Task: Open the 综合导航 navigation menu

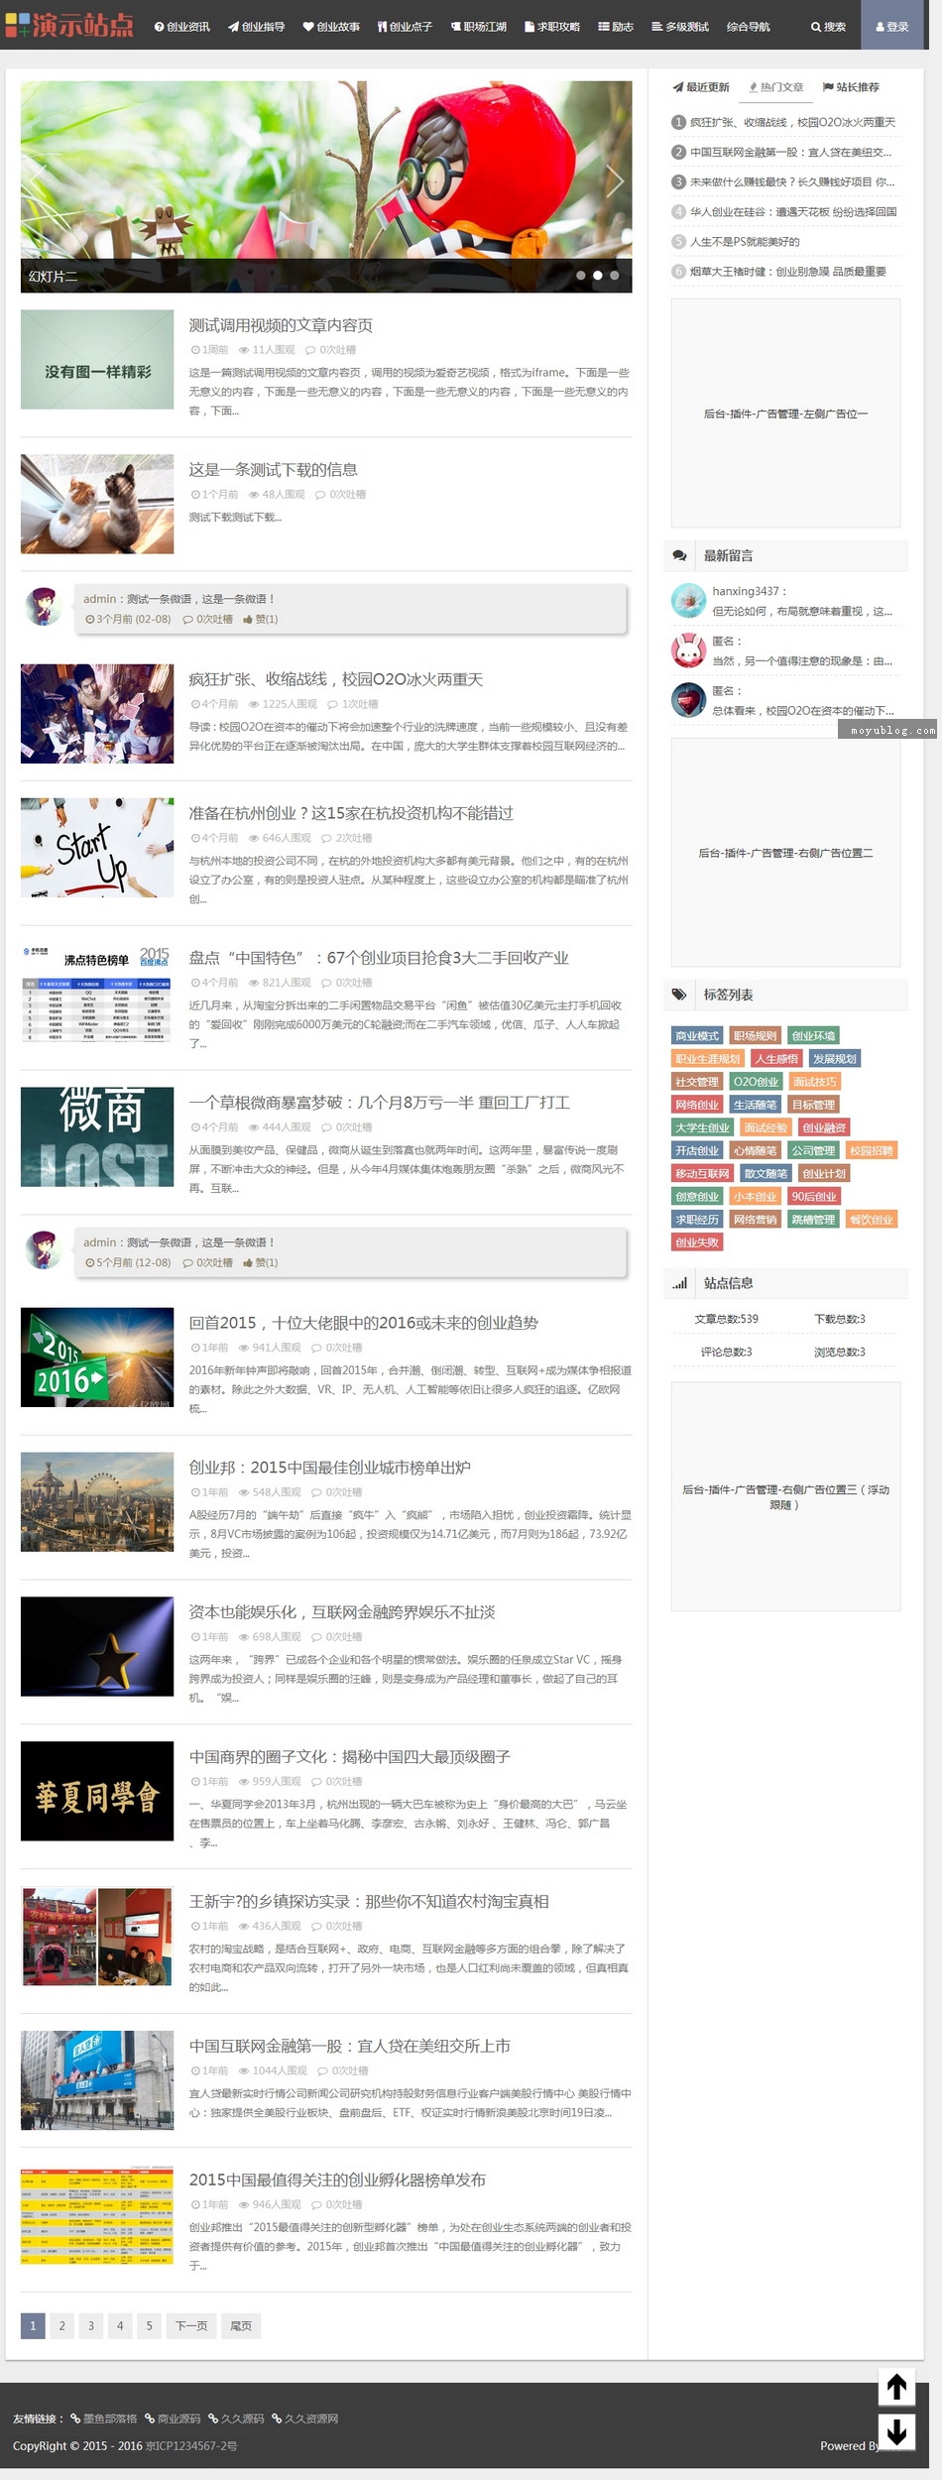Action: [748, 27]
